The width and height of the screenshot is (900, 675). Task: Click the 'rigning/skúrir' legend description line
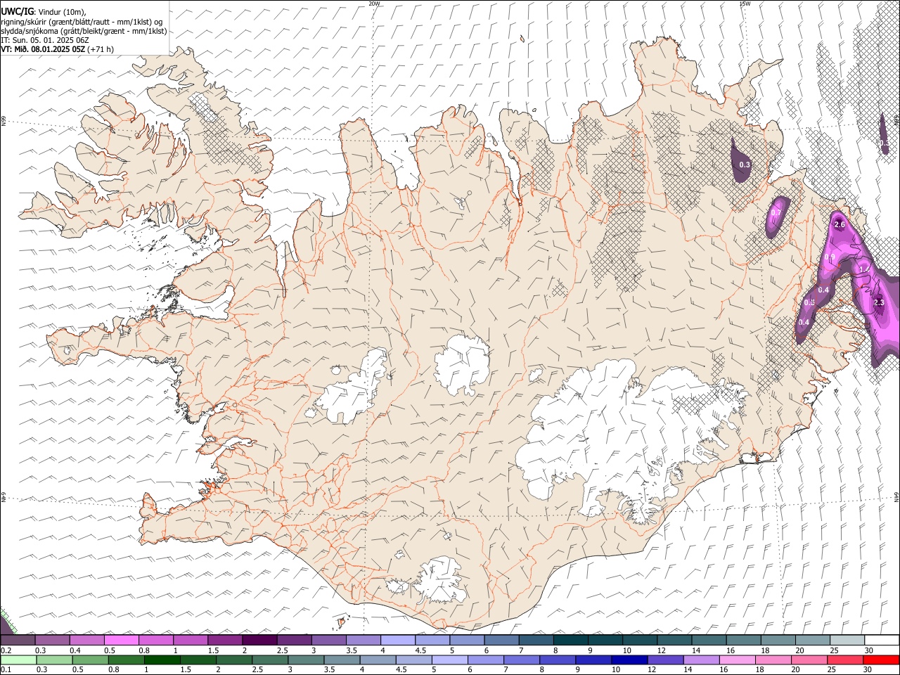[x=82, y=22]
